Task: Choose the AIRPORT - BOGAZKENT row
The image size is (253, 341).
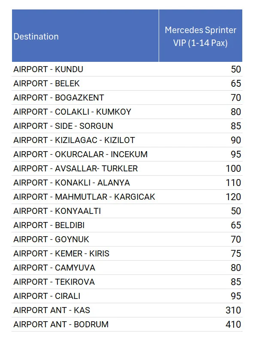Action: click(x=127, y=97)
